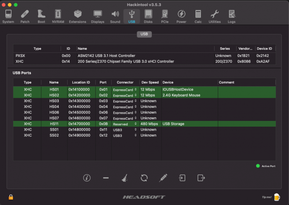This screenshot has width=289, height=205.
Task: Sort by Location ID column header
Action: pos(81,82)
